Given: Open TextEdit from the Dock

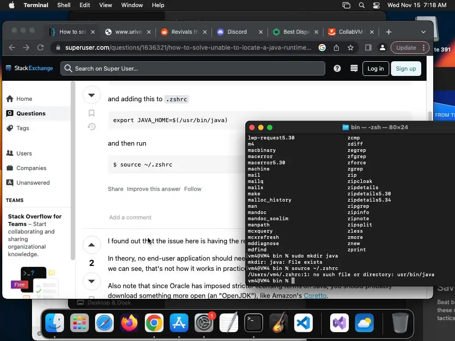Looking at the screenshot, I should click(x=229, y=323).
